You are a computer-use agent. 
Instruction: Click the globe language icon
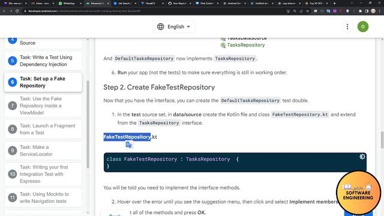click(x=160, y=26)
